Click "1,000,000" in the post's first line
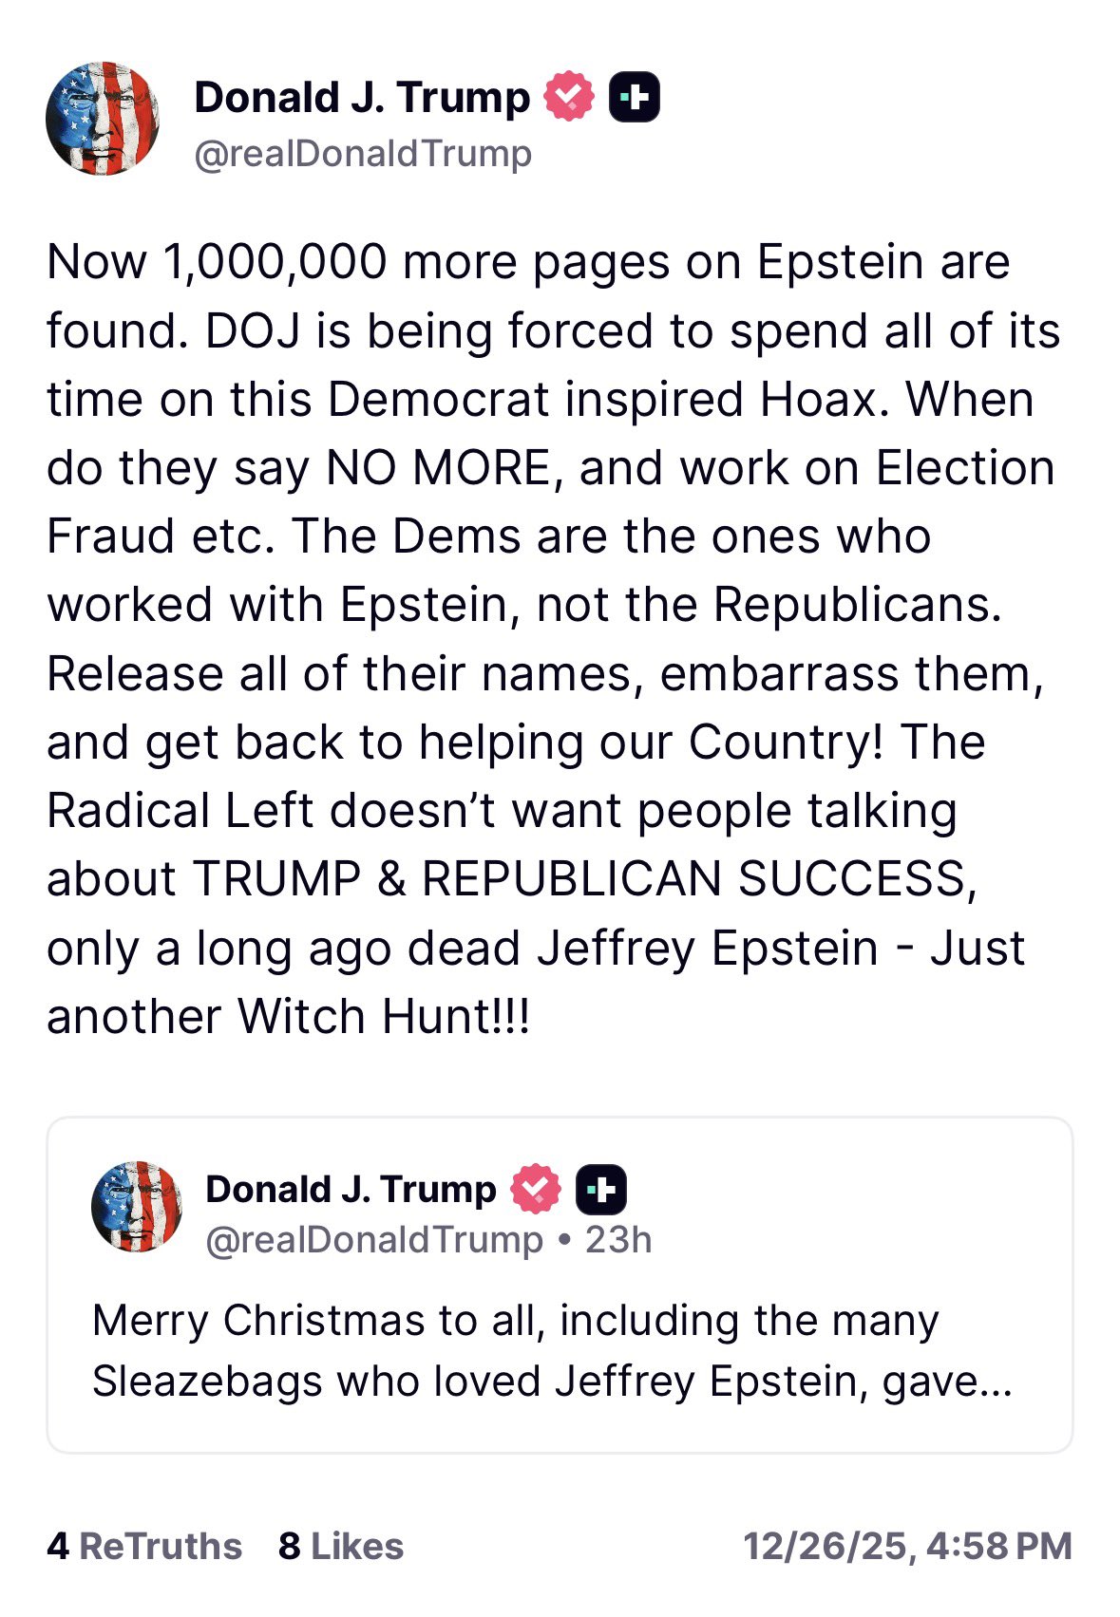The width and height of the screenshot is (1120, 1617). point(275,261)
